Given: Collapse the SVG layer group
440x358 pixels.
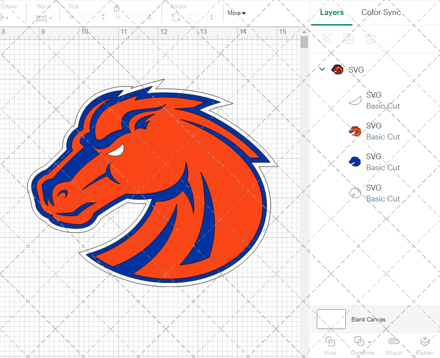Looking at the screenshot, I should tap(322, 69).
